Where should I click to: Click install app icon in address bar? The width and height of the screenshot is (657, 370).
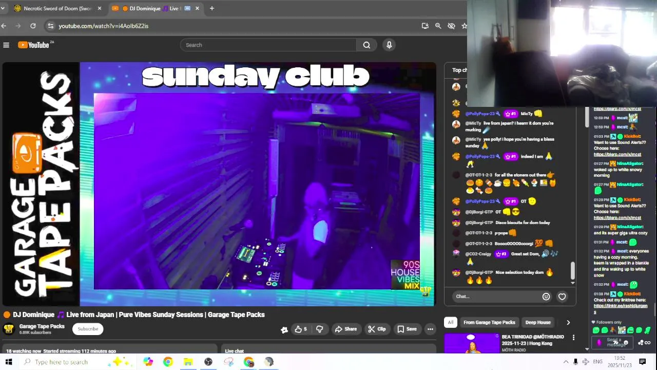(425, 26)
